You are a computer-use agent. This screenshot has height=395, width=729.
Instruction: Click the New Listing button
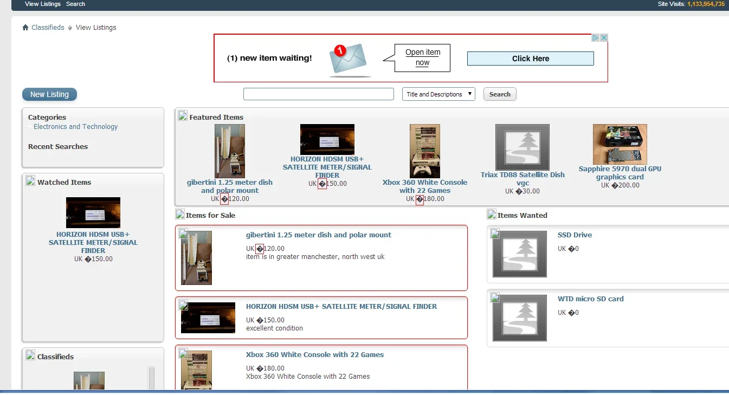point(49,94)
